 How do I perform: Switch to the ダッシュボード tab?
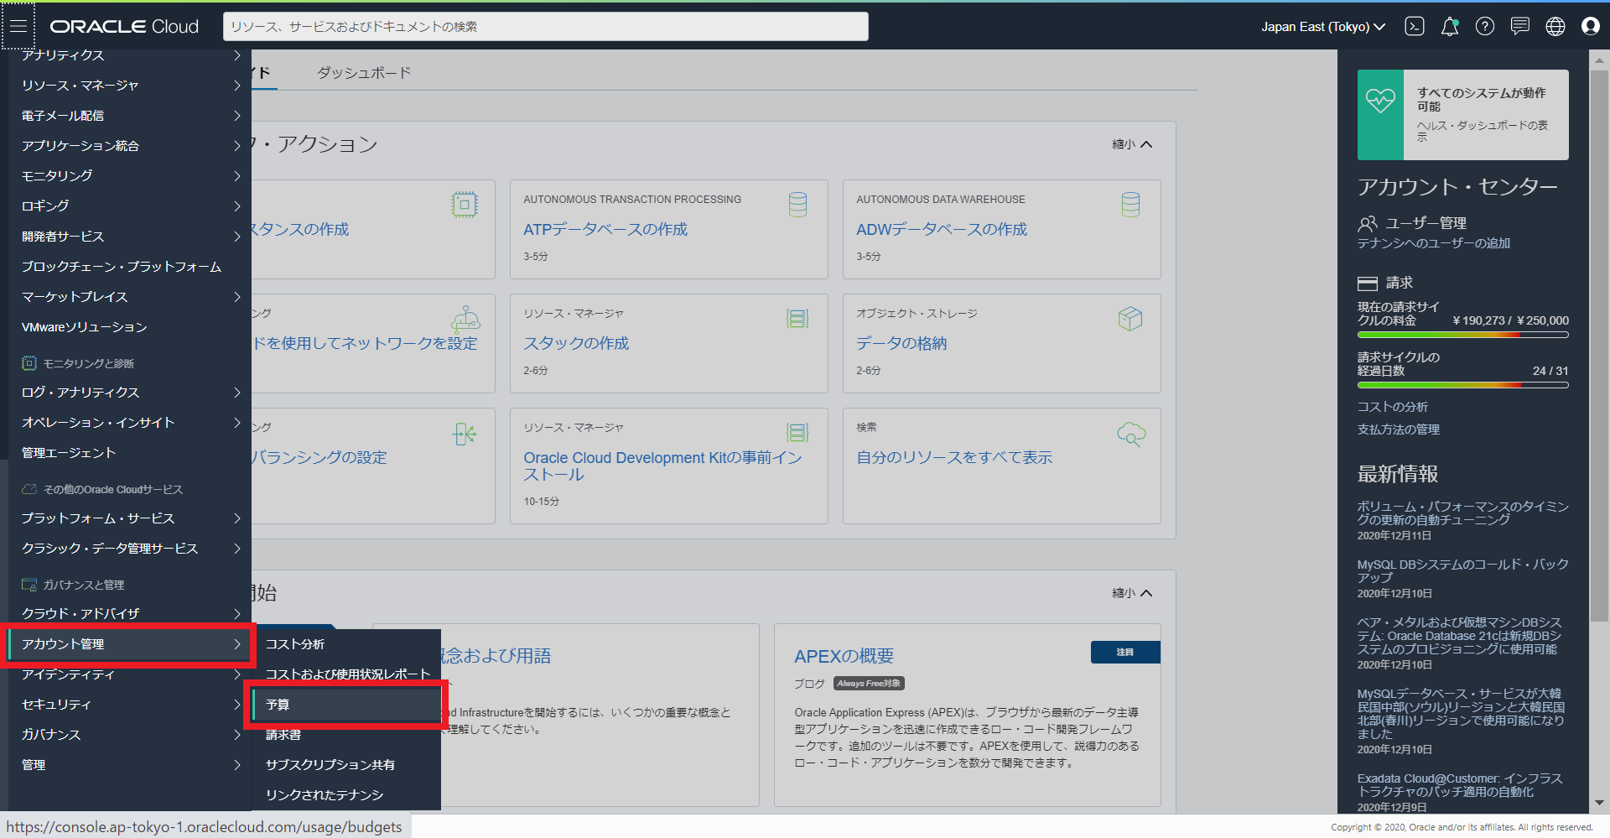tap(364, 73)
